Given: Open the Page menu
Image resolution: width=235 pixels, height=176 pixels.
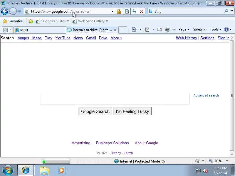Looking at the screenshot, I should point(184,29).
